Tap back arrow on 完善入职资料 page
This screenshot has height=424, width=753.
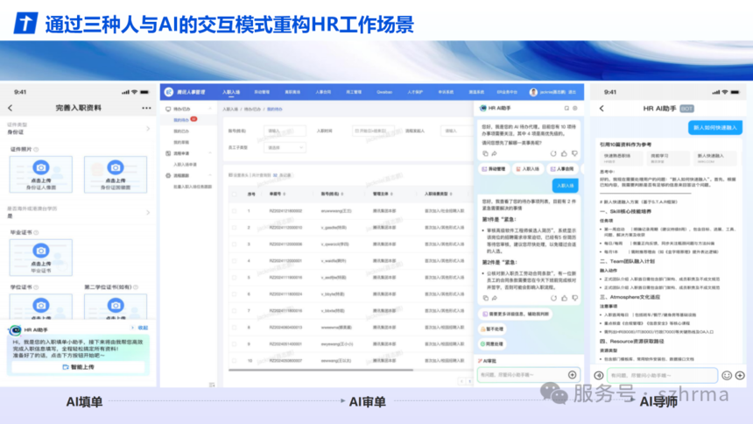11,108
